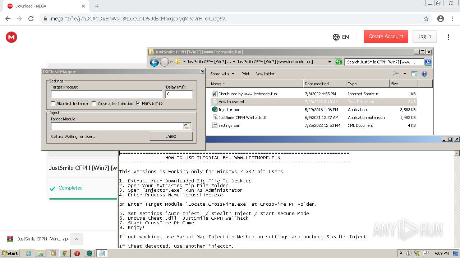Toggle Skip first Instance checkbox
Screen dimensions: 460x258
pyautogui.click(x=53, y=104)
